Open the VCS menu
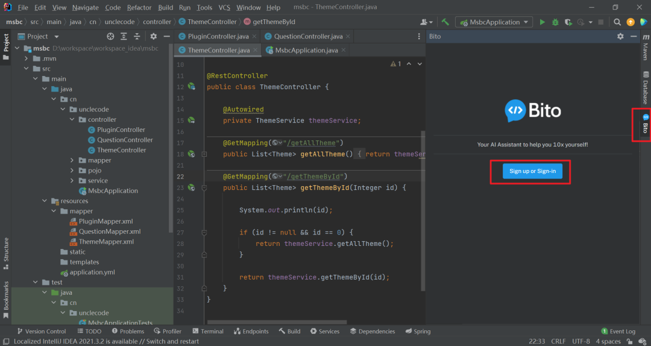 tap(224, 7)
